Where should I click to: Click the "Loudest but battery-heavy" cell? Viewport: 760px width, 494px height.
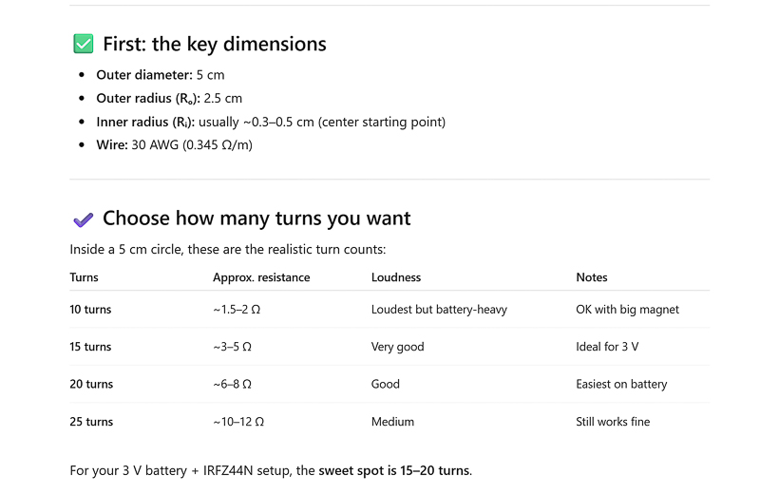(x=439, y=310)
